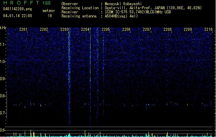Image resolution: width=216 pixels, height=137 pixels.
Task: Click time marker 2203
Action: (x=65, y=29)
